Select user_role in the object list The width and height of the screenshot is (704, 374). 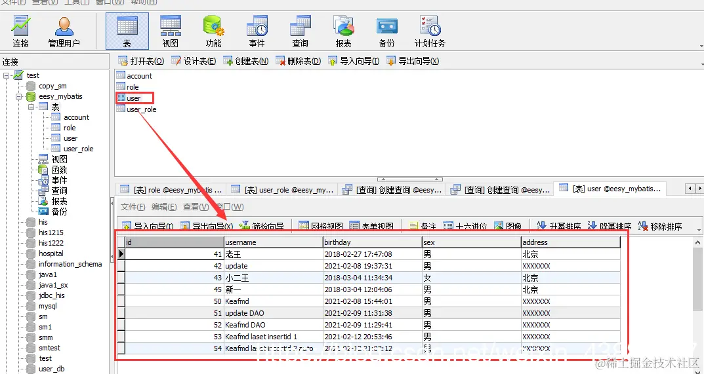142,109
